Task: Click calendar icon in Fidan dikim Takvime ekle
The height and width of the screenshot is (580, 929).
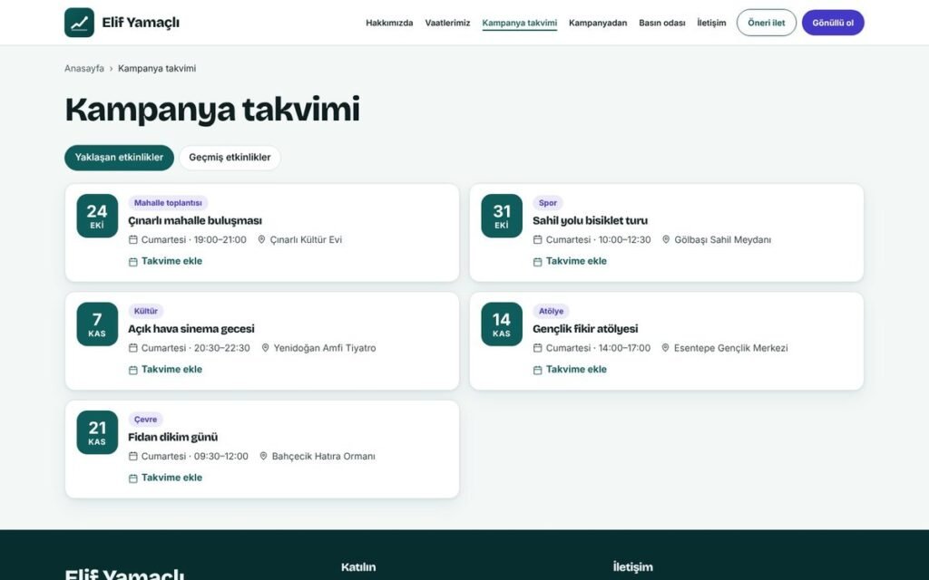Action: [133, 478]
